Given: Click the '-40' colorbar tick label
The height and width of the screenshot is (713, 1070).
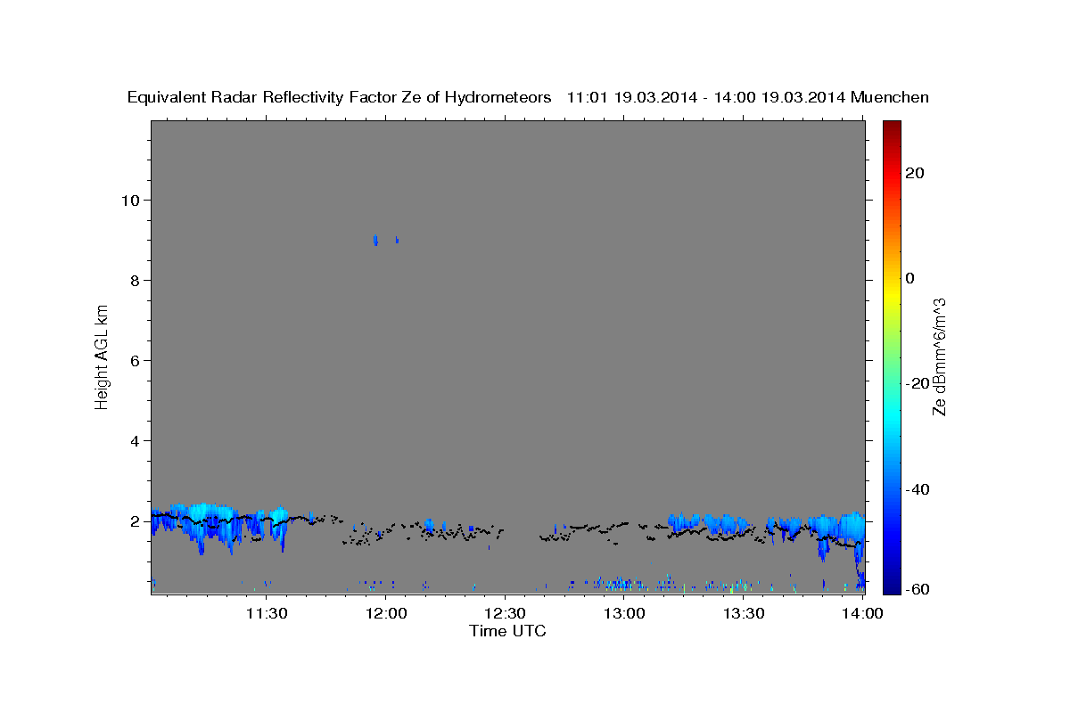Looking at the screenshot, I should pos(916,489).
